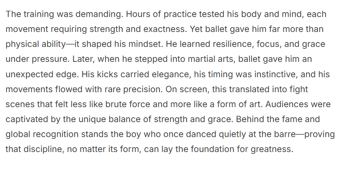The image size is (344, 171).
Task: Click the word "instinctive"
Action: [239, 74]
